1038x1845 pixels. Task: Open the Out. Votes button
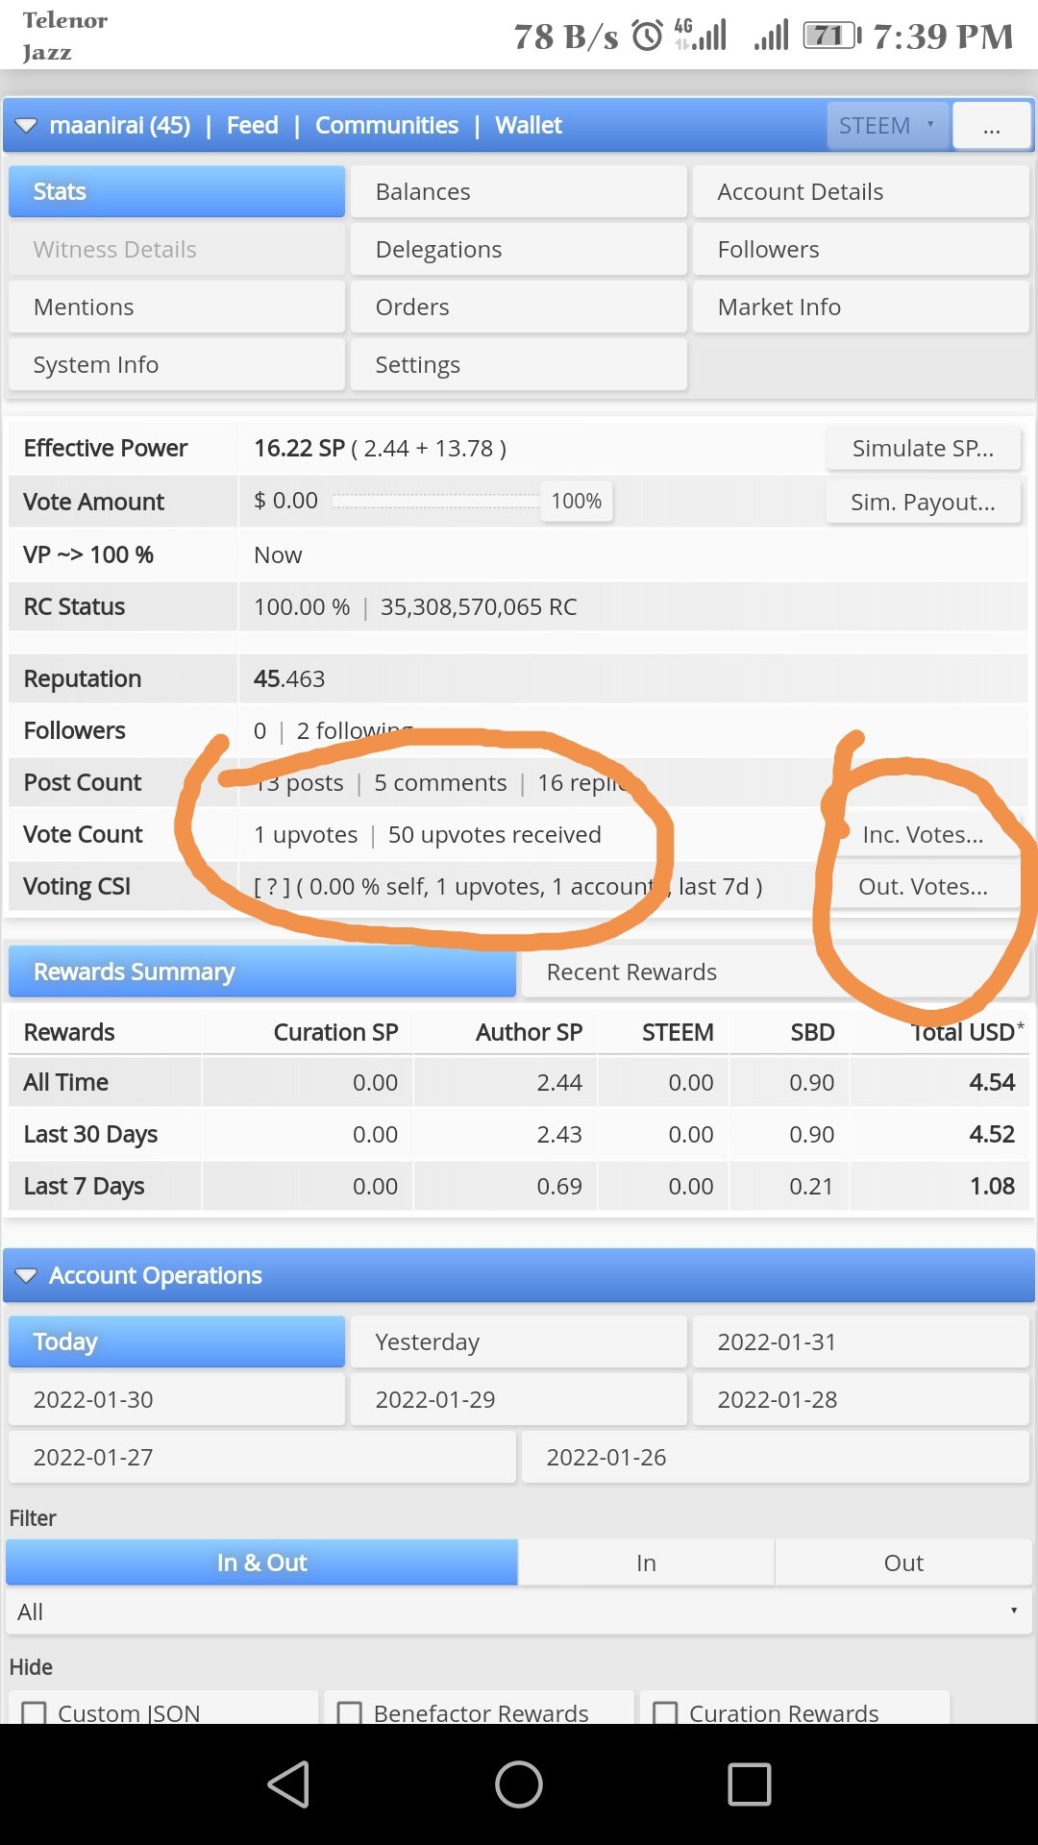923,886
